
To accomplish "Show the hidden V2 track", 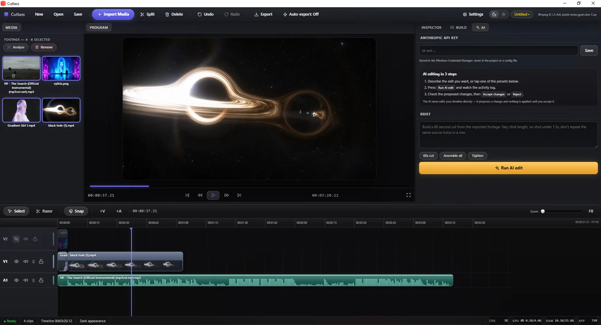I will 16,239.
